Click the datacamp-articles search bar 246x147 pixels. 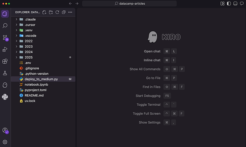[x=129, y=4]
